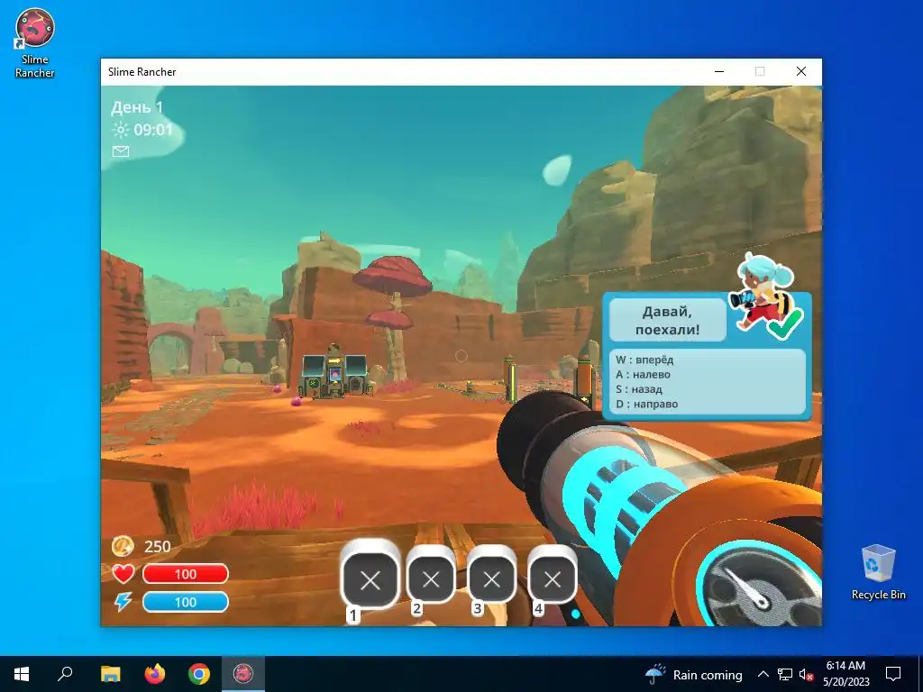
Task: Close the Slime Rancher window
Action: pos(801,72)
